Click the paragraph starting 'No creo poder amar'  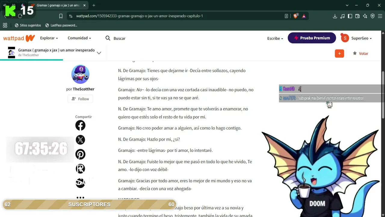180,128
